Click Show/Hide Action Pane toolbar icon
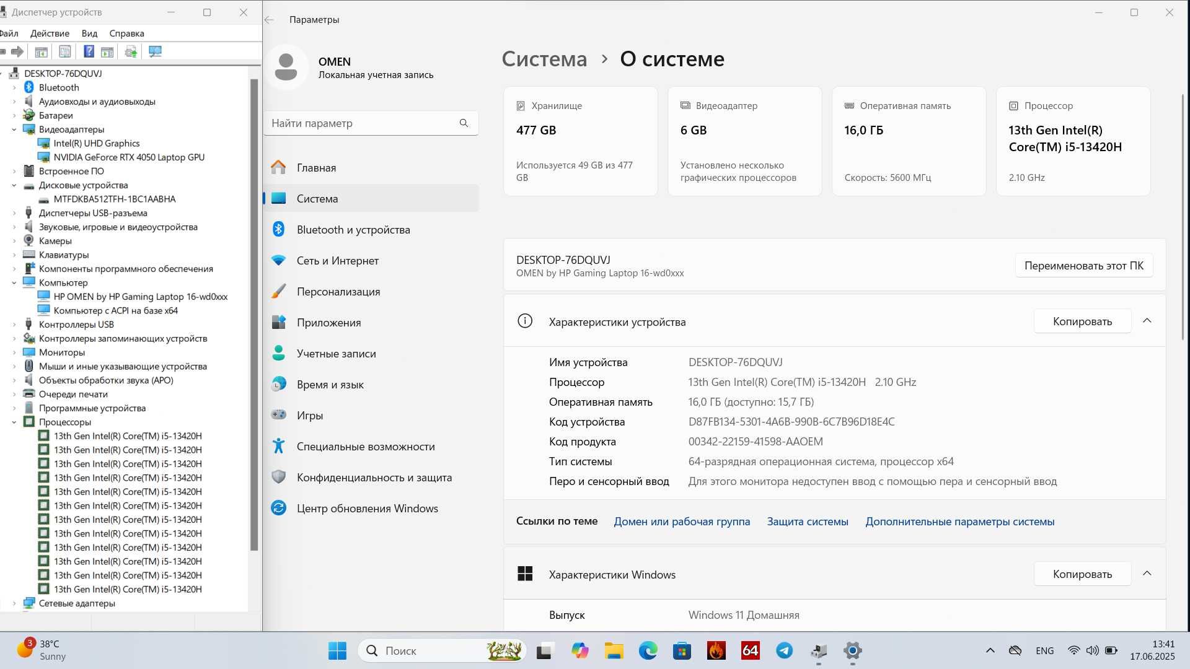The image size is (1190, 669). 107,52
